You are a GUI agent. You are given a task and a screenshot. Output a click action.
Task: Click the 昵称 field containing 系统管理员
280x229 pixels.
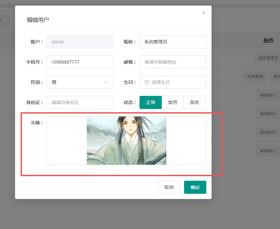(173, 42)
